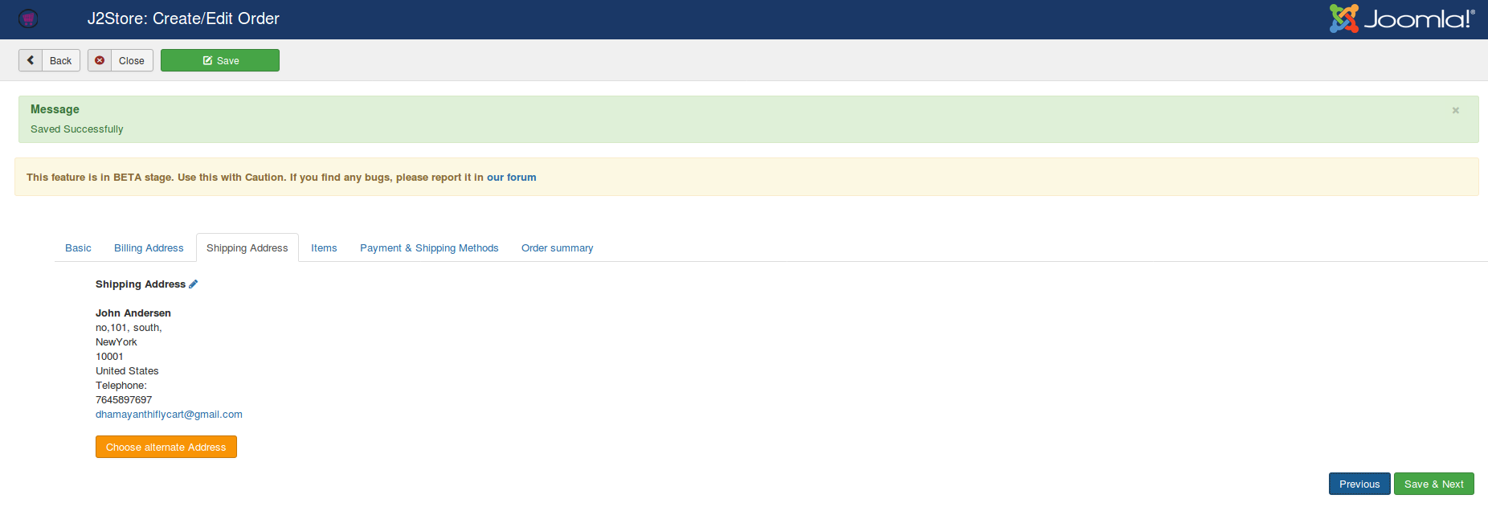1488x515 pixels.
Task: Open the Basic tab
Action: coord(78,248)
